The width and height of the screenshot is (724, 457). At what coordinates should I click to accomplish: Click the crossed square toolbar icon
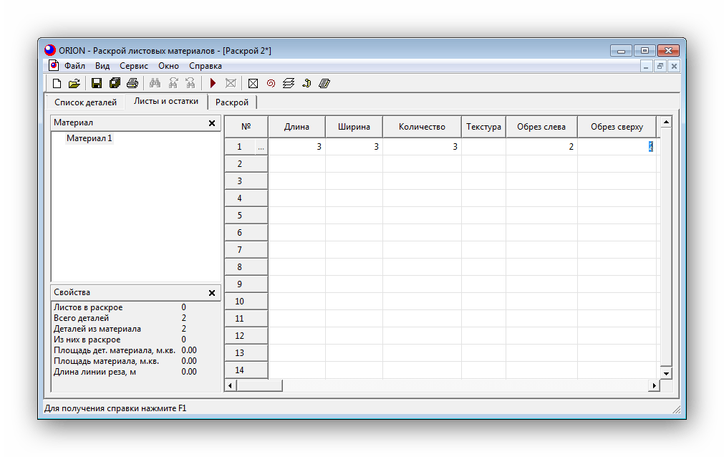[253, 83]
